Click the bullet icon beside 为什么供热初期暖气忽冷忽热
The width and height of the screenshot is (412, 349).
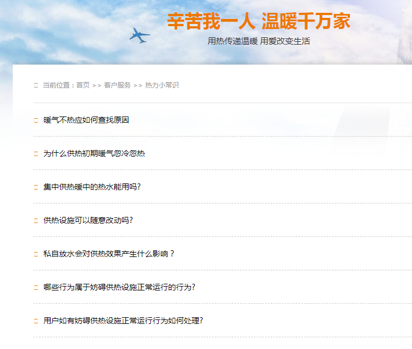36,154
